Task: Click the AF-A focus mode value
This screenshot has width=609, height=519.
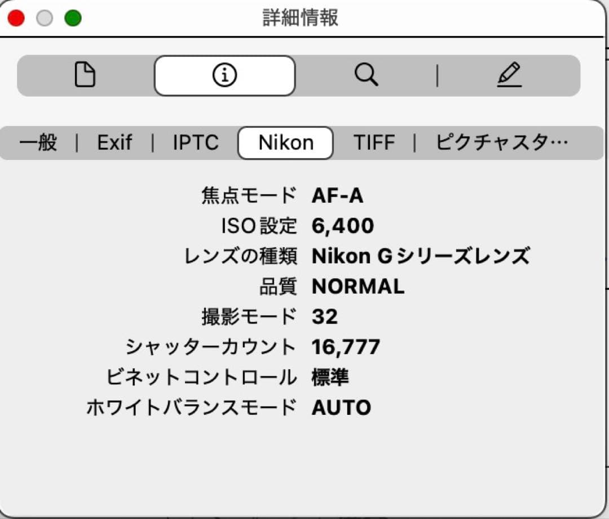Action: coord(338,196)
